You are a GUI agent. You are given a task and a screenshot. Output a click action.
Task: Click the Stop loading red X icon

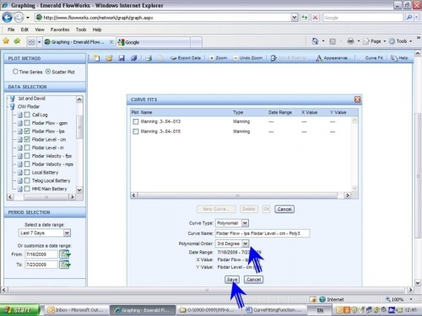315,18
